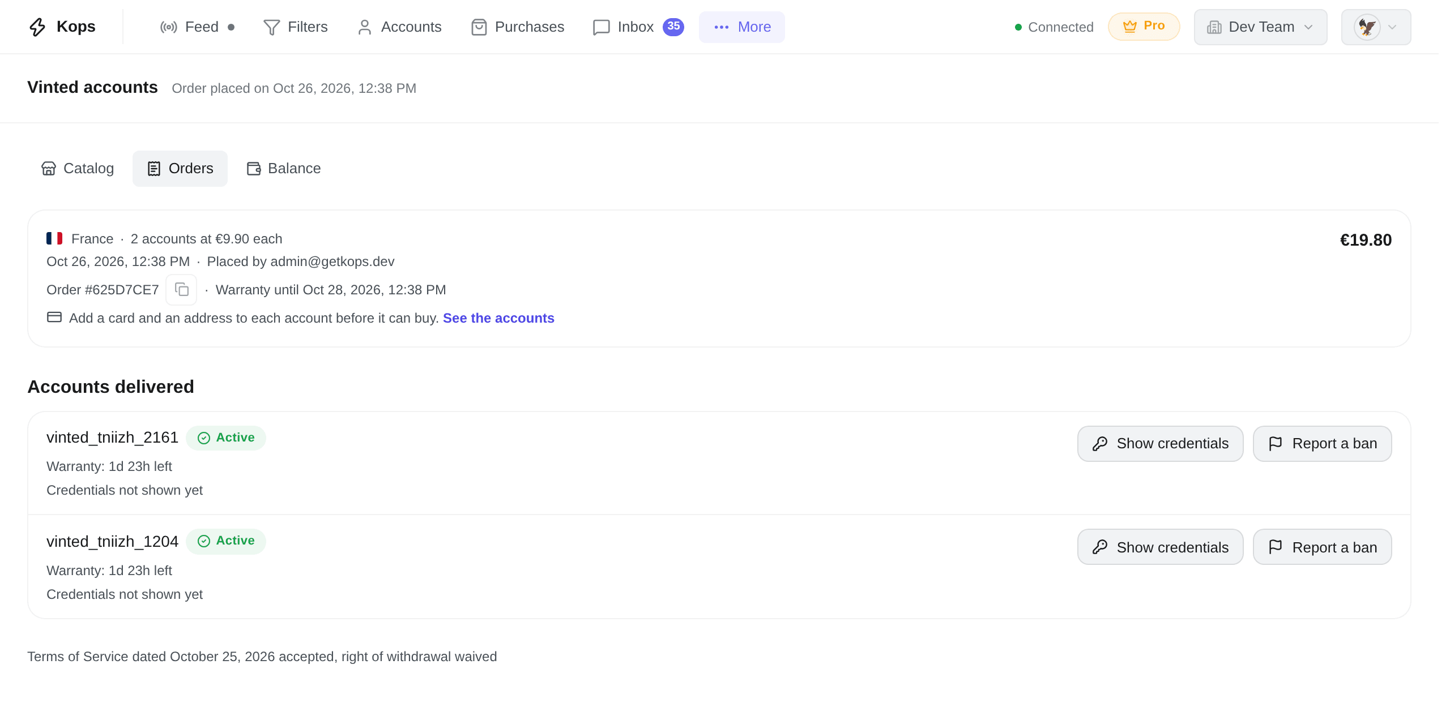Open the Inbox
1450x703 pixels.
point(637,27)
